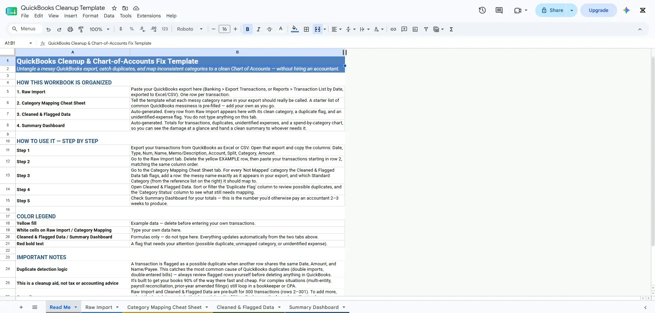Click the Share button

[551, 10]
